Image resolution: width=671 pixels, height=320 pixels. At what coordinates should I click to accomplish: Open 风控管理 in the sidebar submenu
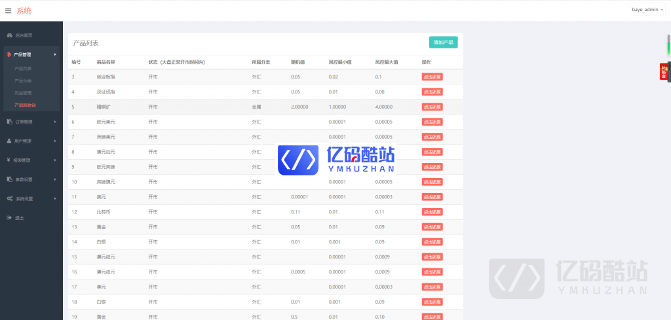pos(23,93)
